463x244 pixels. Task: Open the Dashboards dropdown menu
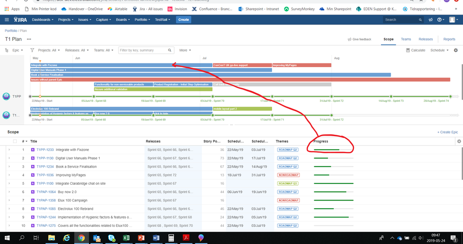tap(43, 20)
